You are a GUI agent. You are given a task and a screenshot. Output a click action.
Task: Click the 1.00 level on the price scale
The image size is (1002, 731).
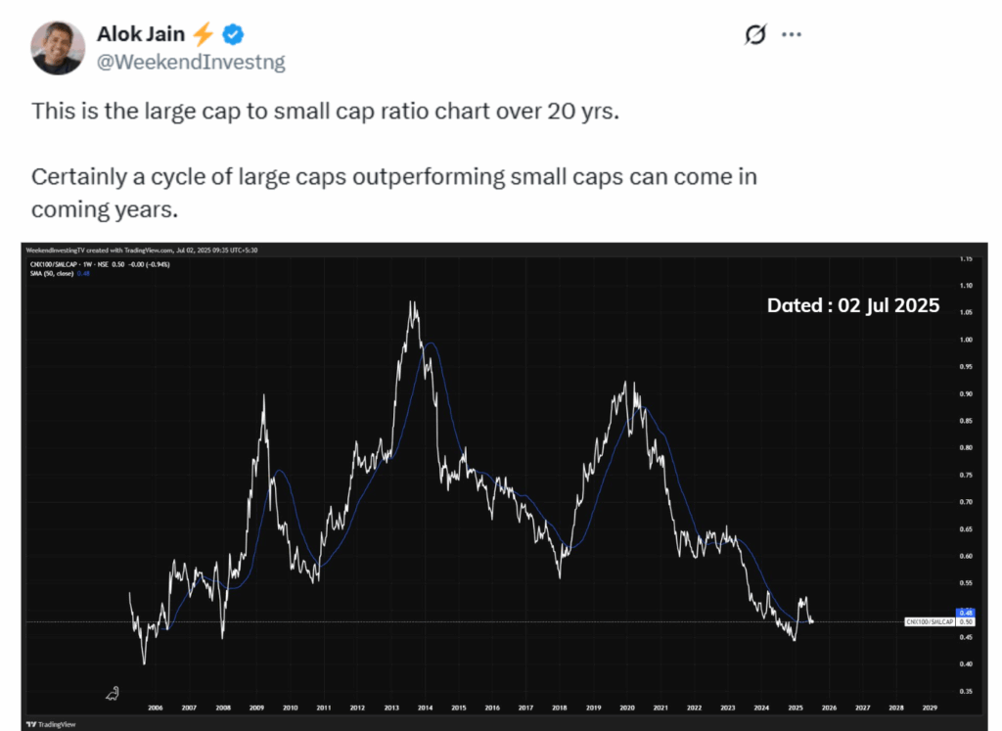pyautogui.click(x=966, y=340)
